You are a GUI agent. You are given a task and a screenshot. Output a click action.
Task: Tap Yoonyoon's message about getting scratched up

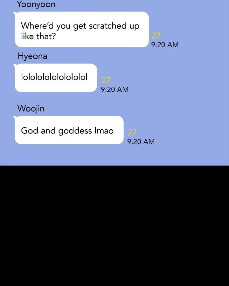[82, 29]
